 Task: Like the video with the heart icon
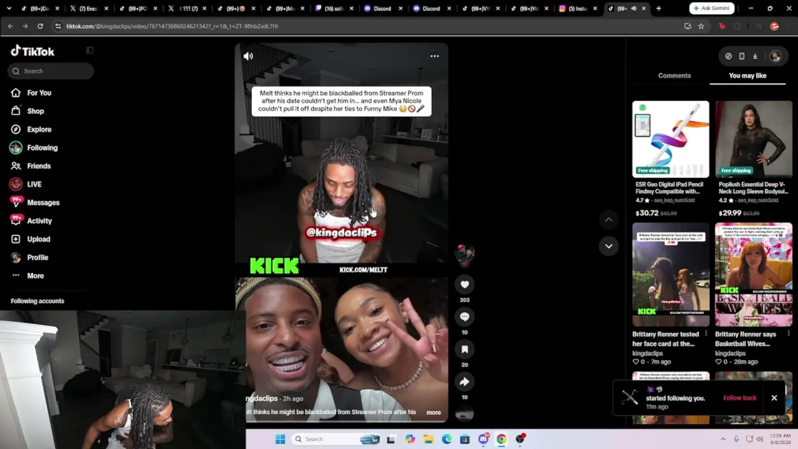(x=464, y=284)
